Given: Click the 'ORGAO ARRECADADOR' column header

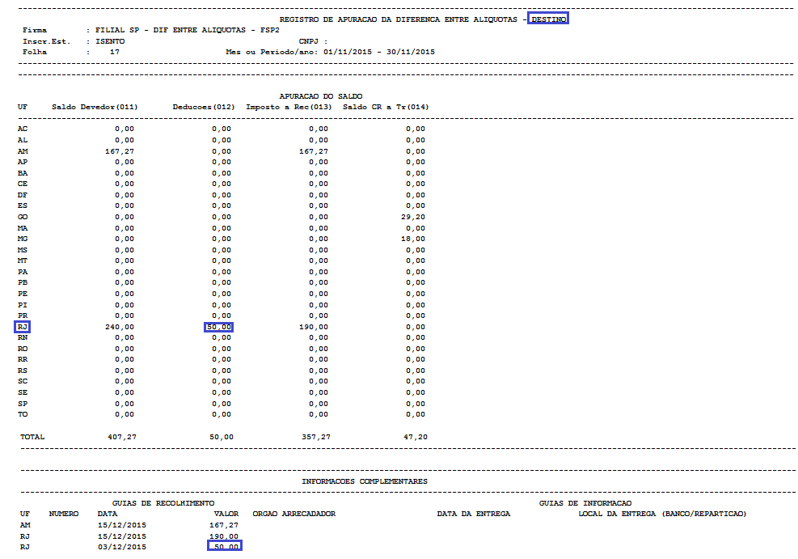Looking at the screenshot, I should tap(294, 514).
